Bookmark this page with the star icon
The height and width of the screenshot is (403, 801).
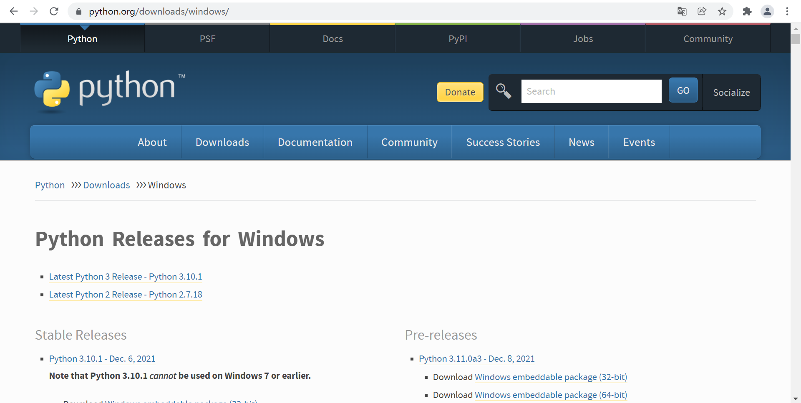click(722, 11)
